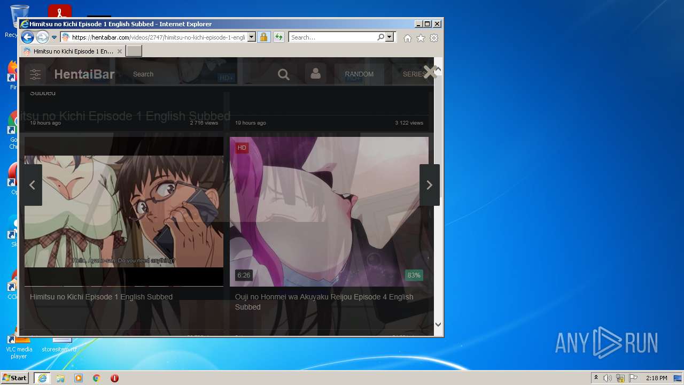Click the 83% rating badge

[414, 275]
